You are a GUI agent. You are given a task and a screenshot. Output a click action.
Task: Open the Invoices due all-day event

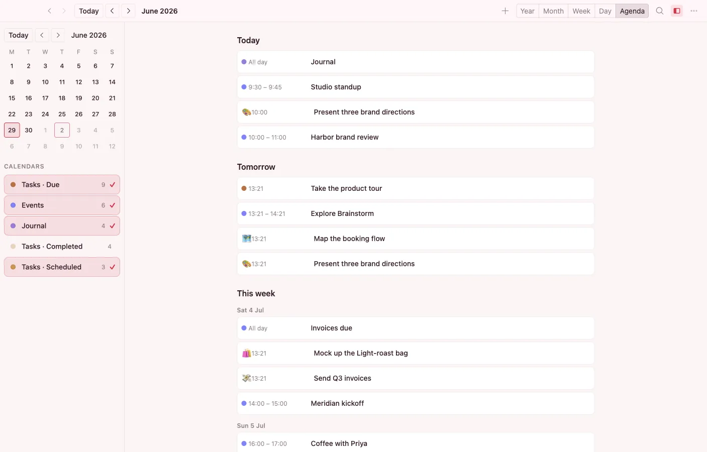click(416, 328)
